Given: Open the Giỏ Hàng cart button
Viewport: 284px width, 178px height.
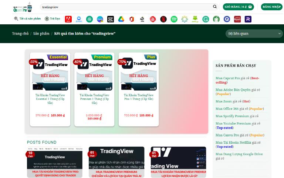Looking at the screenshot, I should (238, 7).
